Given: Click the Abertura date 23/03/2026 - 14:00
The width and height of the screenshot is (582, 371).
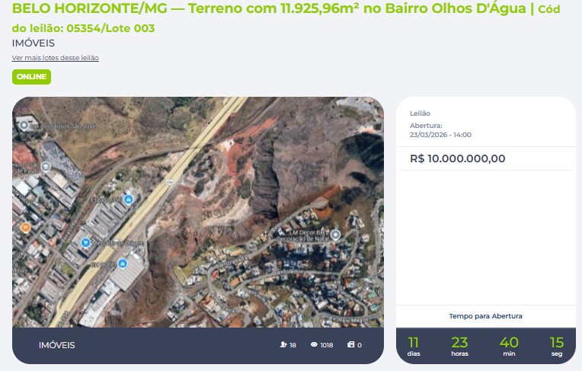Looking at the screenshot, I should 440,135.
